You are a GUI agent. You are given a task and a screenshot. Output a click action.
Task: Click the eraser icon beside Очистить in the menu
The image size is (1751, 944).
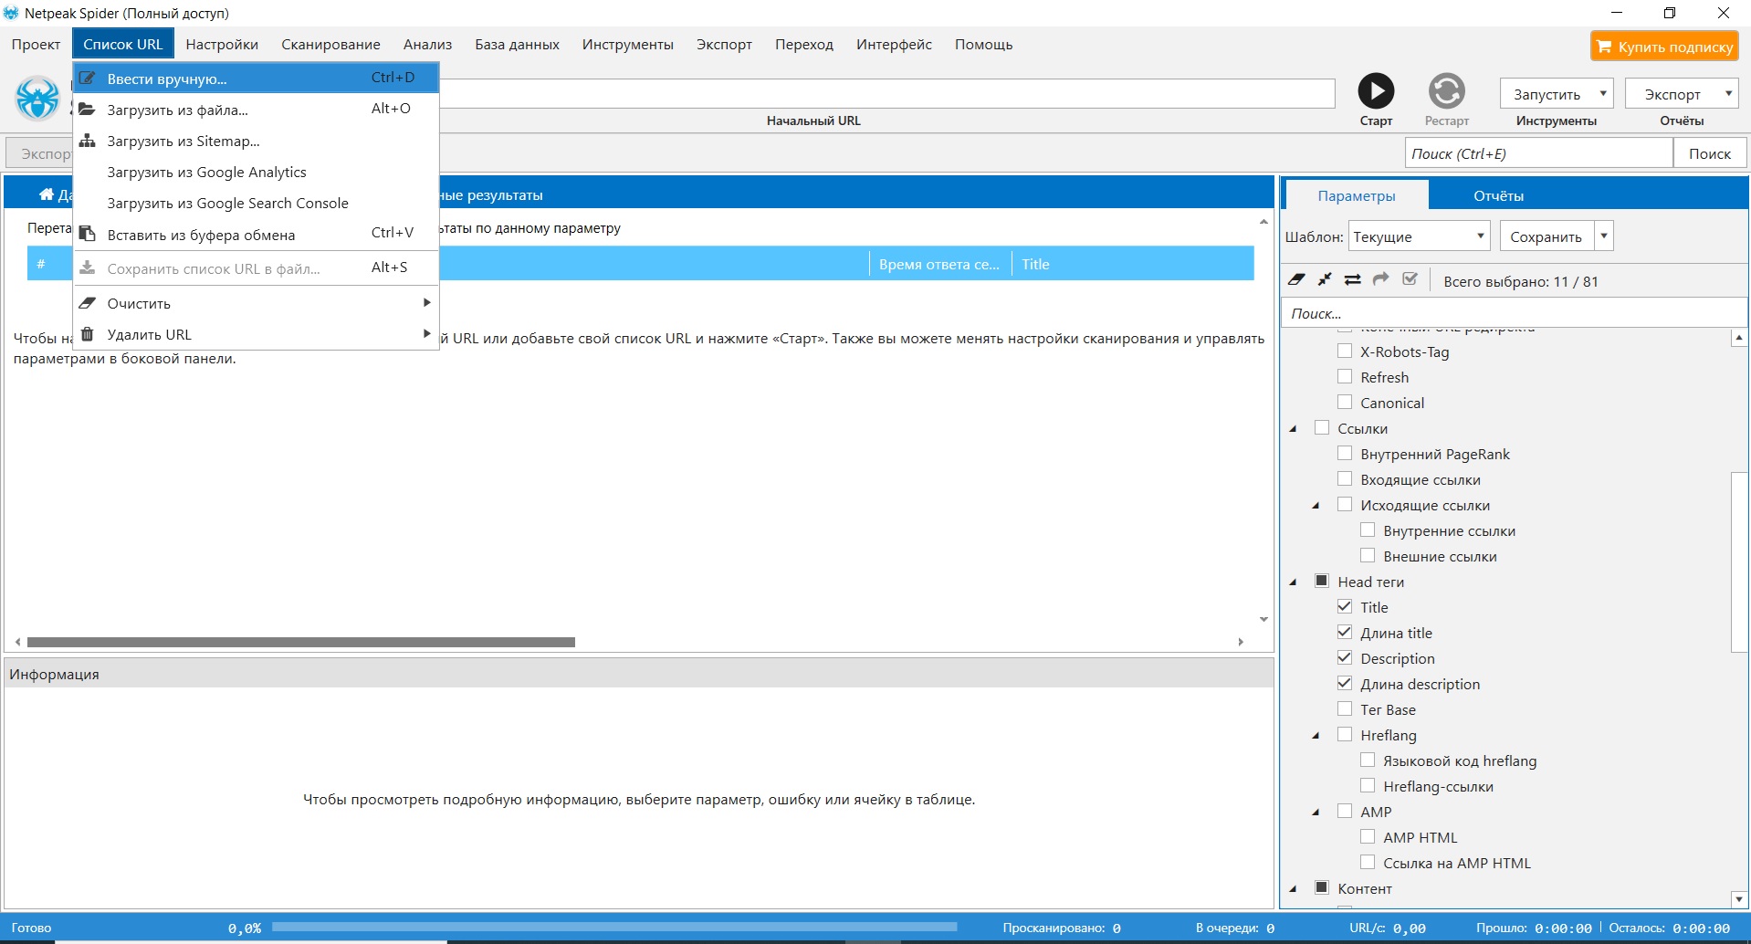tap(88, 303)
